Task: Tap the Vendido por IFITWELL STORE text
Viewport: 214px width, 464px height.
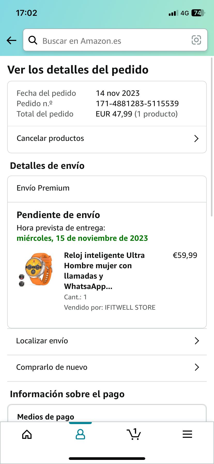Action: coord(110,307)
